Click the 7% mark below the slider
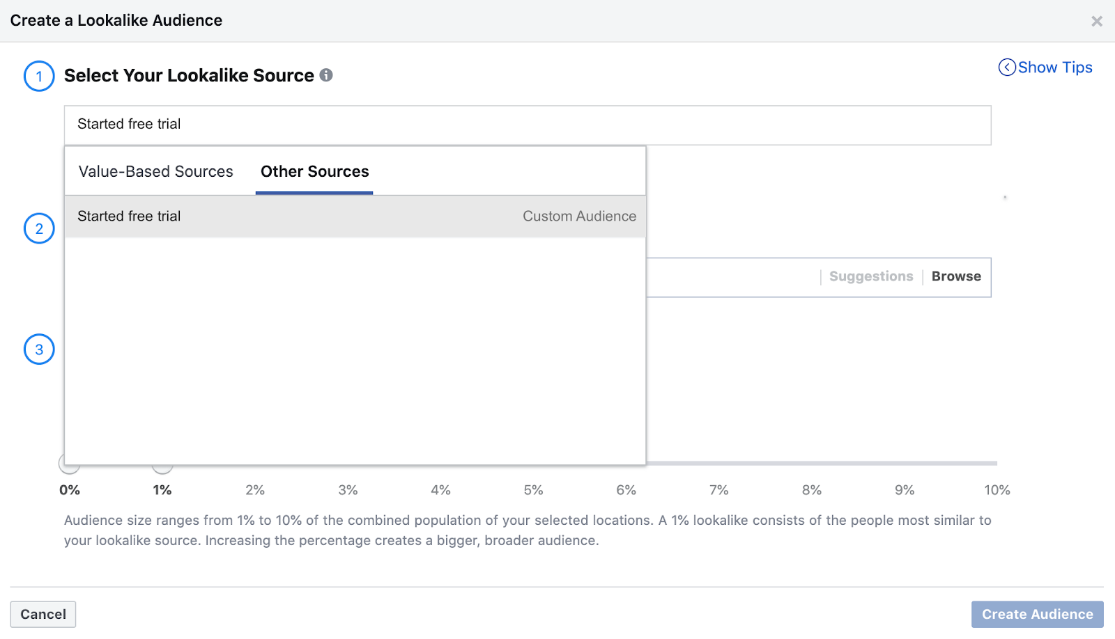This screenshot has width=1115, height=639. coord(718,490)
